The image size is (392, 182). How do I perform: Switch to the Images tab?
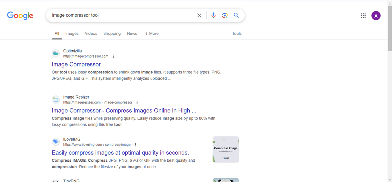point(72,34)
